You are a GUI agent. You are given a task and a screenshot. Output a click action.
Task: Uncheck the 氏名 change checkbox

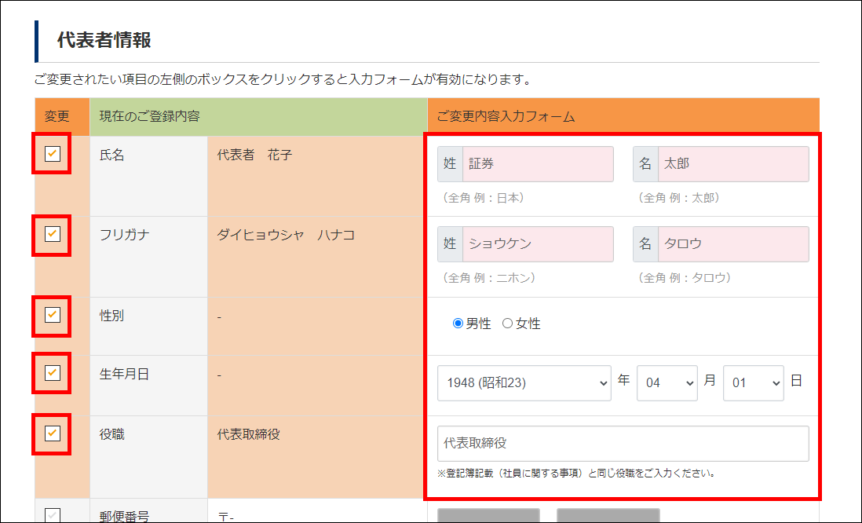tap(53, 154)
